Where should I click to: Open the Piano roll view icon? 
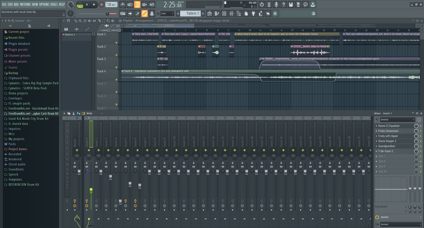tap(217, 13)
